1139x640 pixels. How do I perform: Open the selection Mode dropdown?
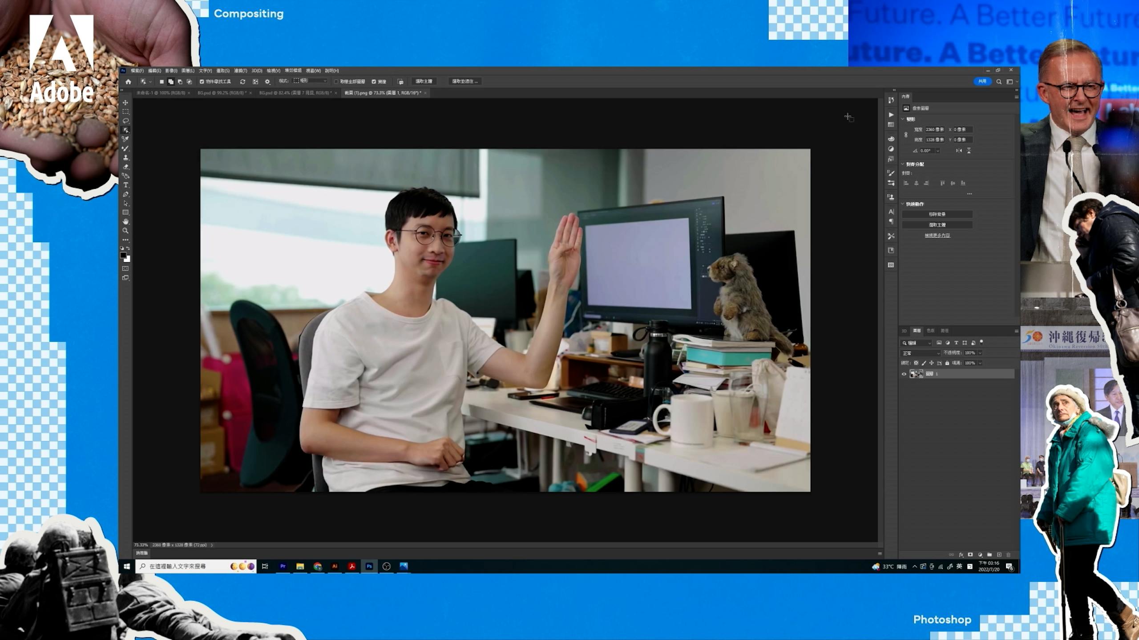311,81
